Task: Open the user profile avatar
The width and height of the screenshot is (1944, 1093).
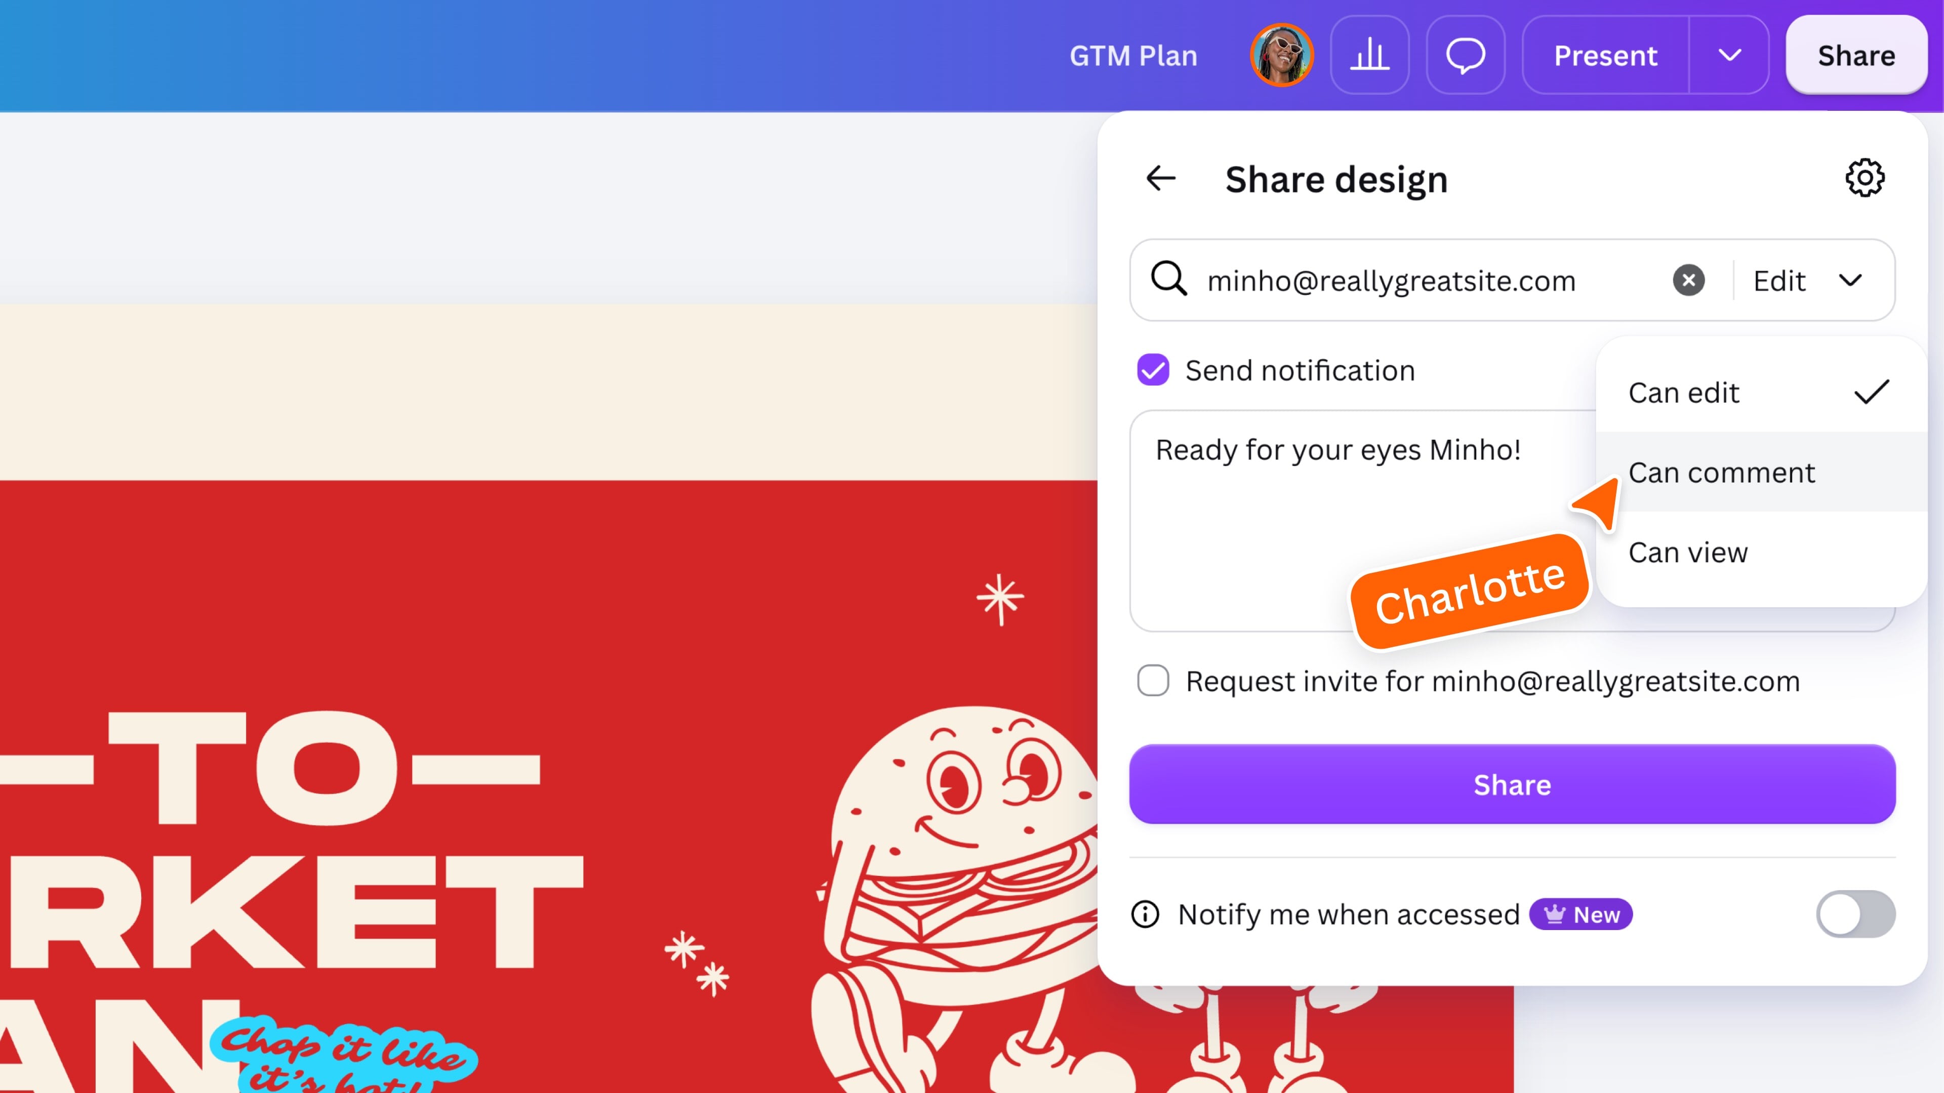Action: pos(1281,55)
